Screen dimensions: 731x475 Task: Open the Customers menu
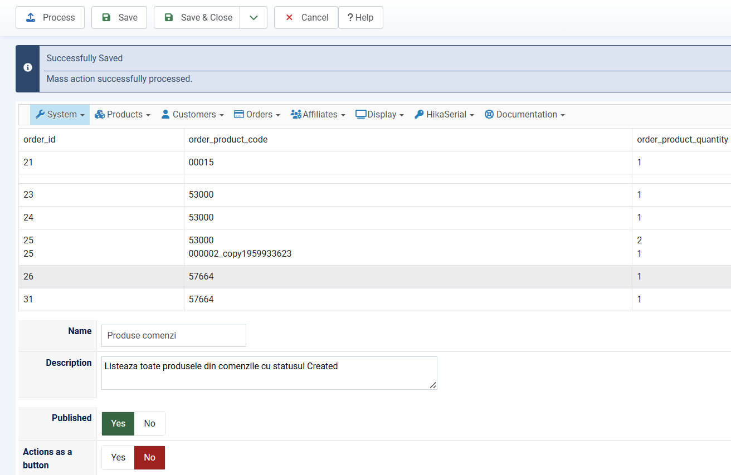point(193,114)
